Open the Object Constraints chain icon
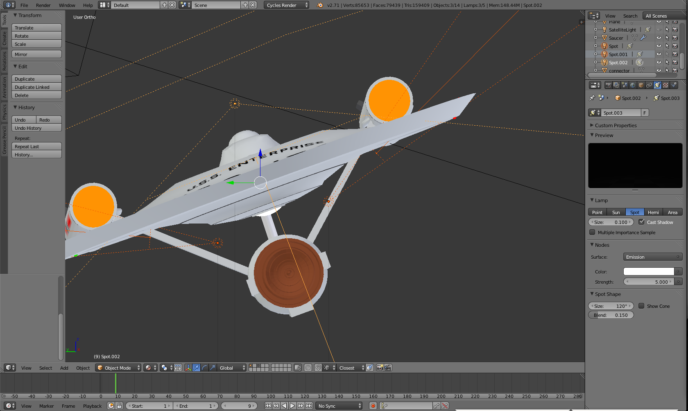Viewport: 688px width, 411px height. [649, 85]
